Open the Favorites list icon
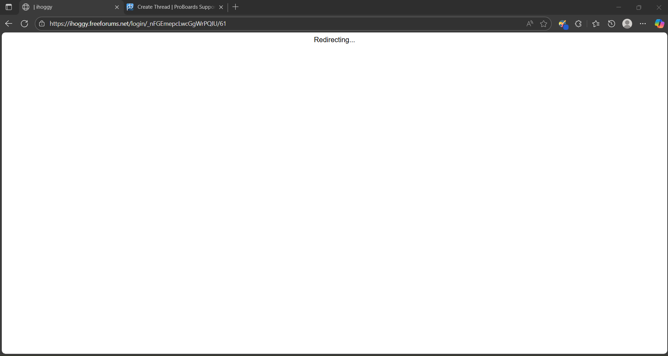Viewport: 668px width, 356px height. [x=596, y=24]
